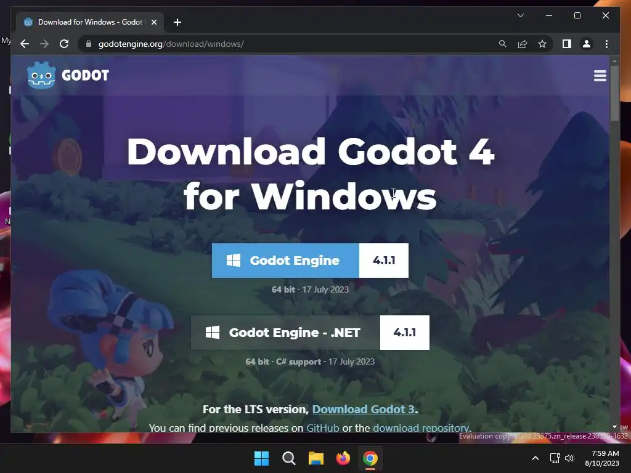Maximize the Chrome window

[x=577, y=15]
